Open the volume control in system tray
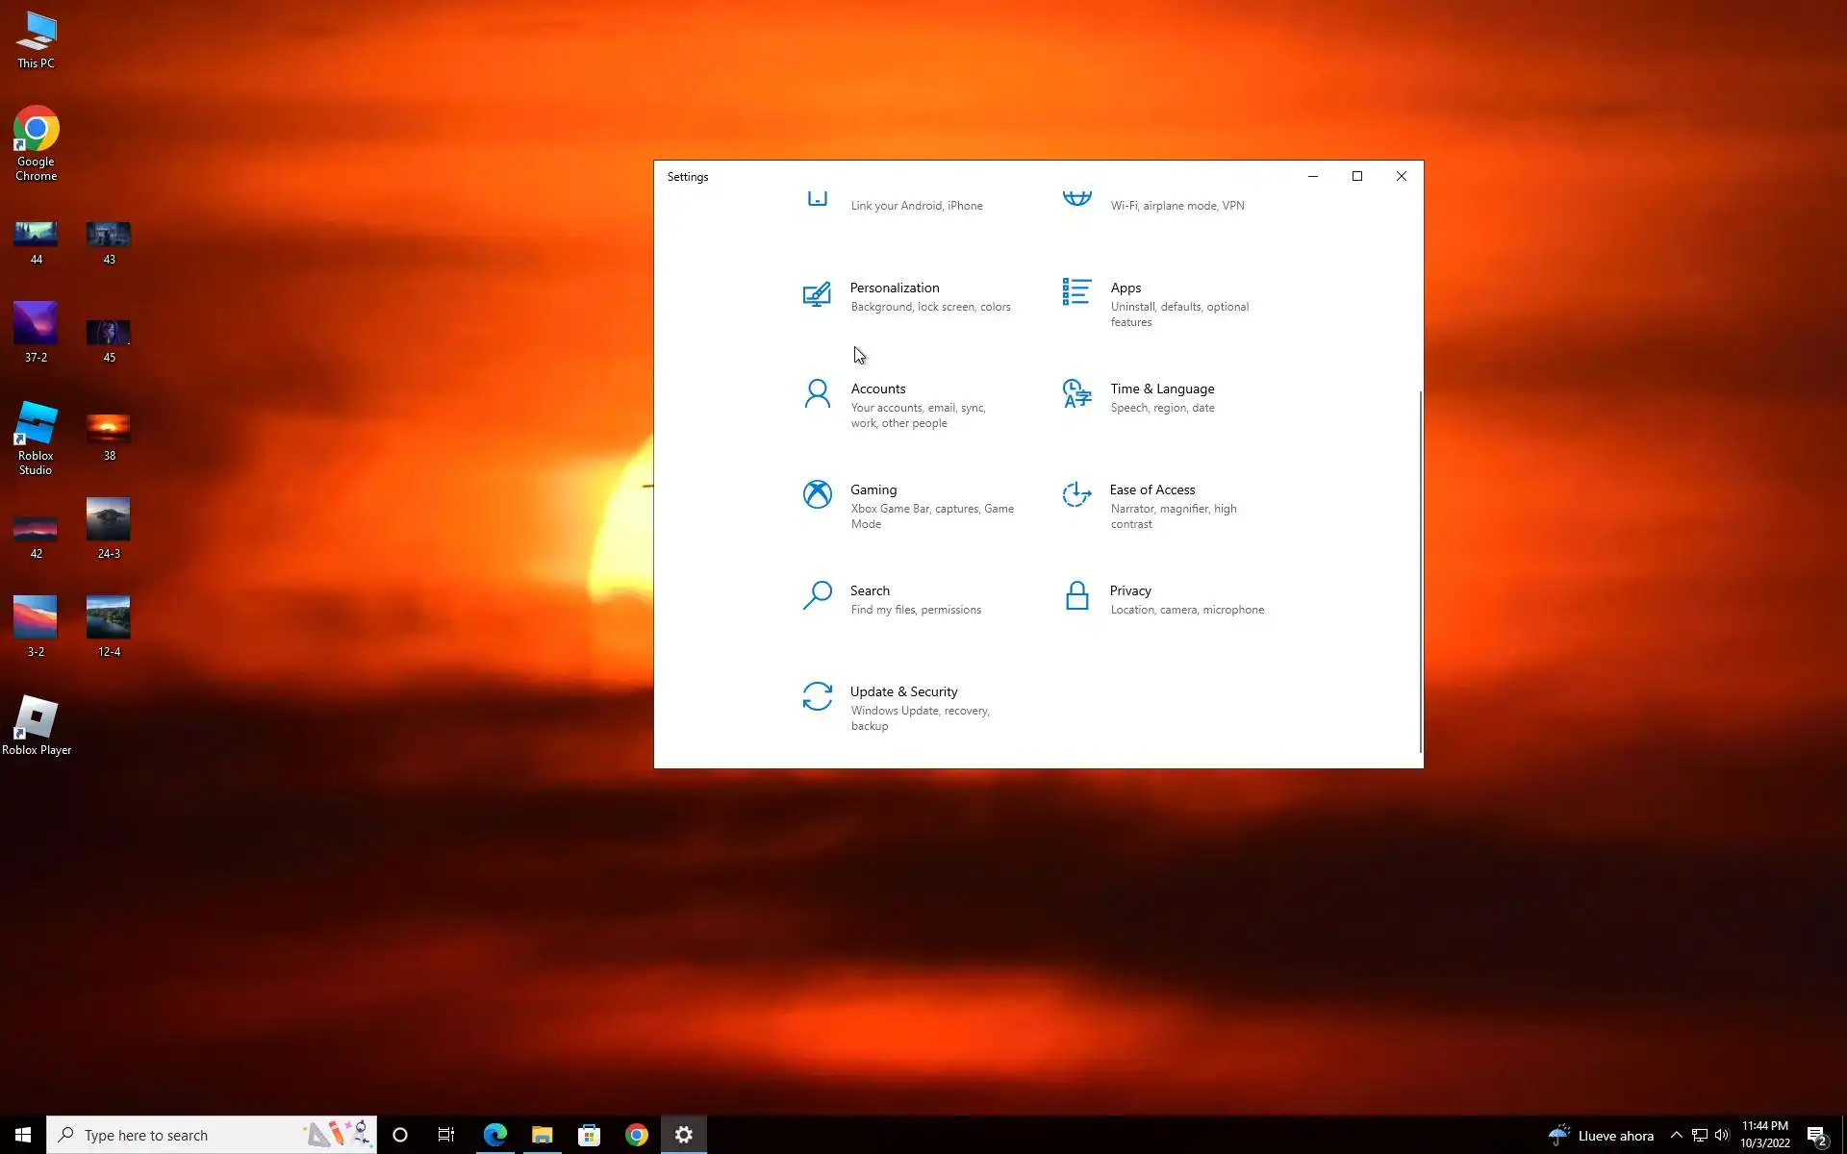Screen dimensions: 1847x1154 [1722, 1135]
